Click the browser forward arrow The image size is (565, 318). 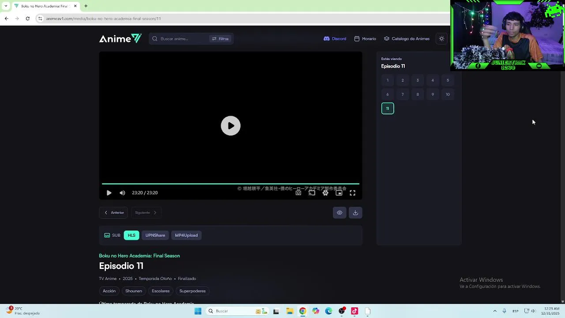tap(17, 19)
